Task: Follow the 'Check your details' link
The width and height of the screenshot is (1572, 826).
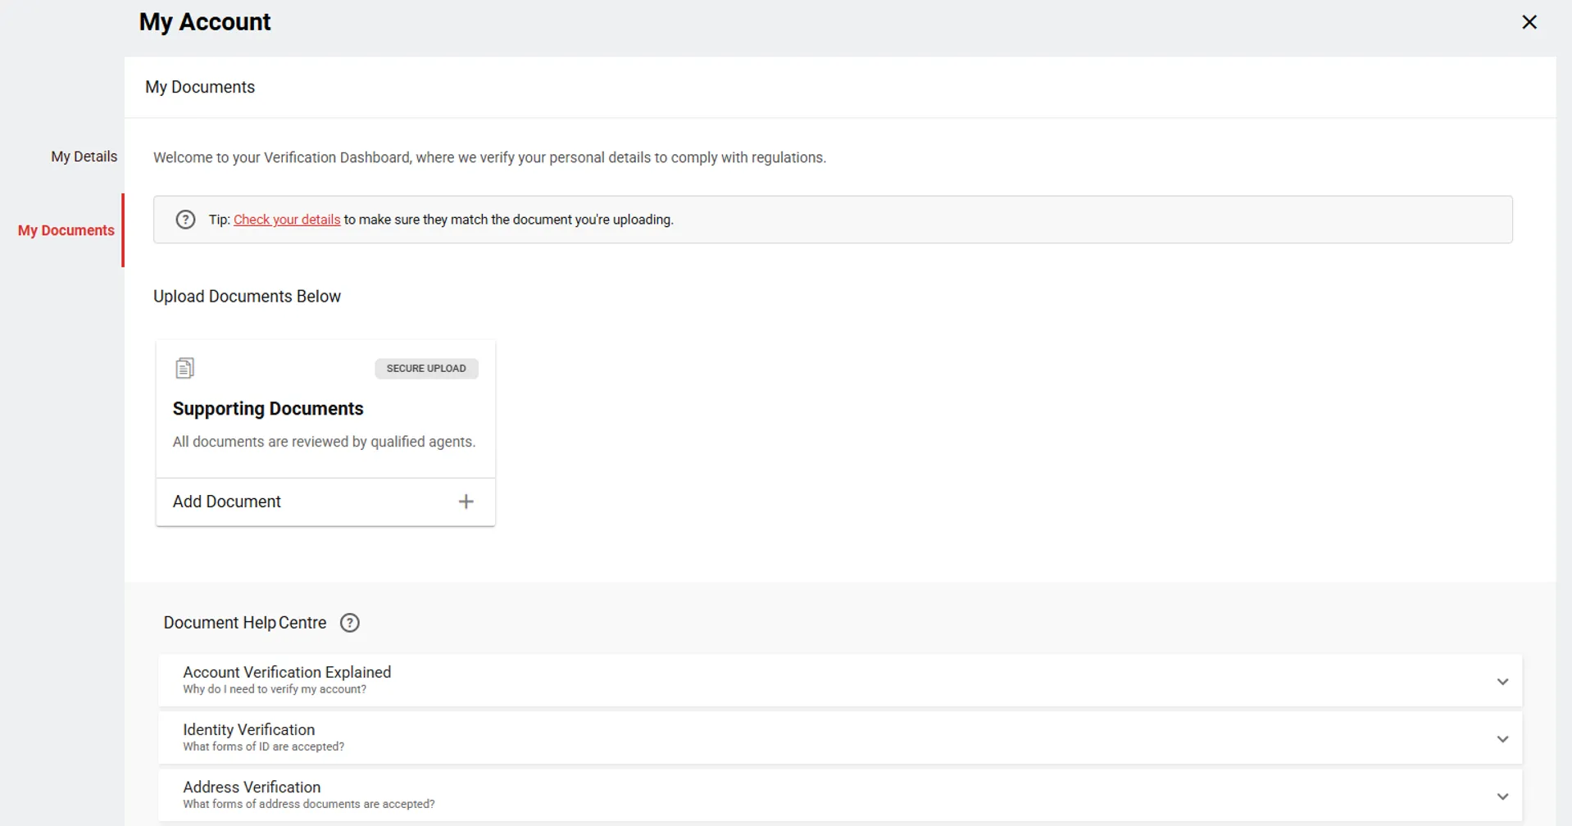Action: (287, 220)
